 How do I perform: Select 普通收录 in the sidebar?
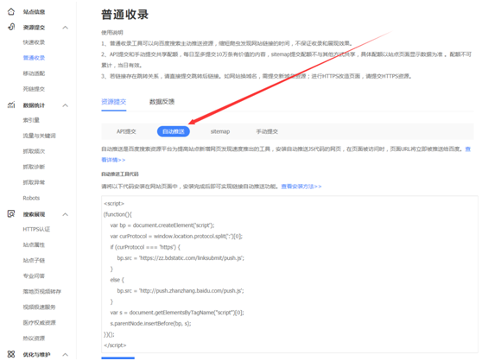point(34,58)
